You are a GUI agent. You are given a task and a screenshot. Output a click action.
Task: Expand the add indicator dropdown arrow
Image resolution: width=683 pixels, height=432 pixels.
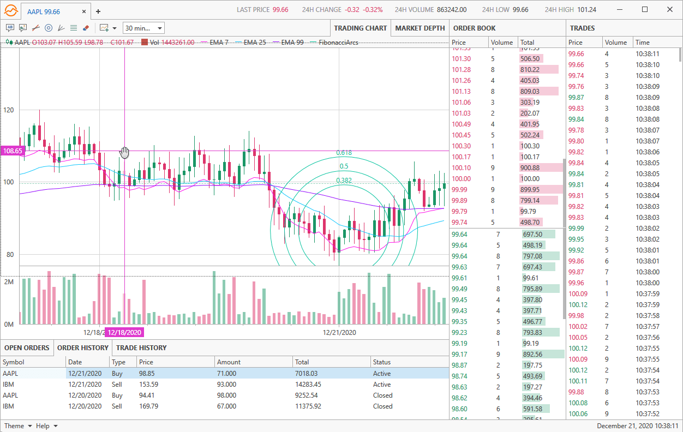click(x=115, y=28)
